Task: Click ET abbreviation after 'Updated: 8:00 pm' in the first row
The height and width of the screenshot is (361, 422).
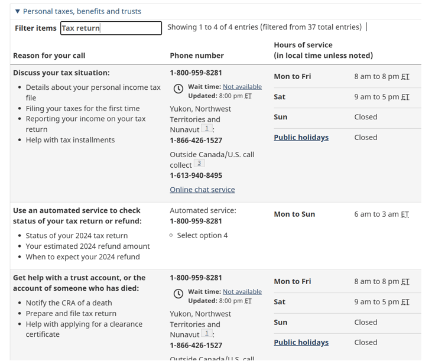Action: click(248, 96)
